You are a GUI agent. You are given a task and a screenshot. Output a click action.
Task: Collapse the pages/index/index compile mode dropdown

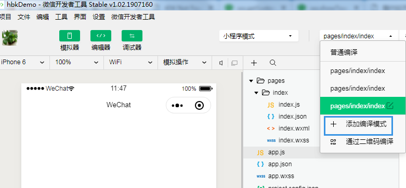(x=359, y=36)
